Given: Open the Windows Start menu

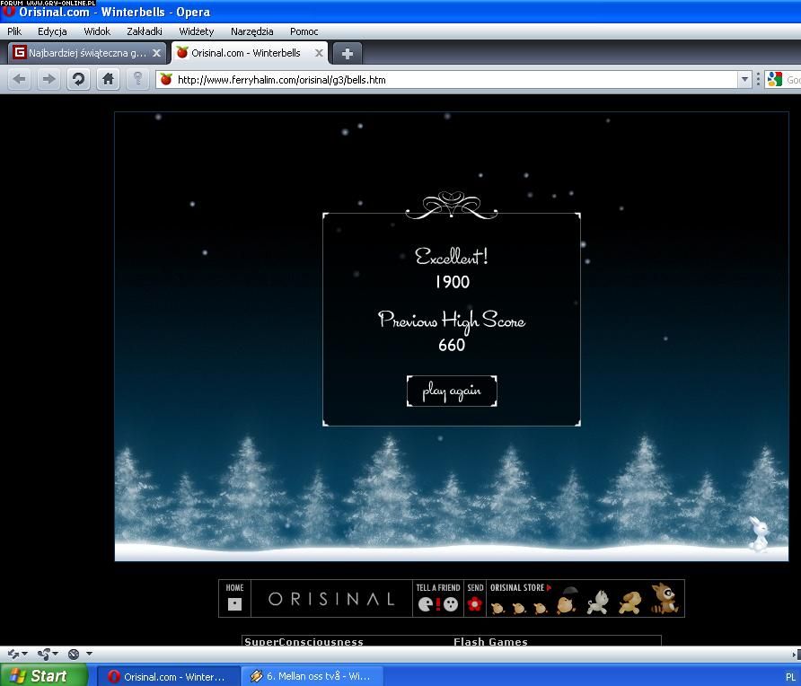Looking at the screenshot, I should coord(43,675).
